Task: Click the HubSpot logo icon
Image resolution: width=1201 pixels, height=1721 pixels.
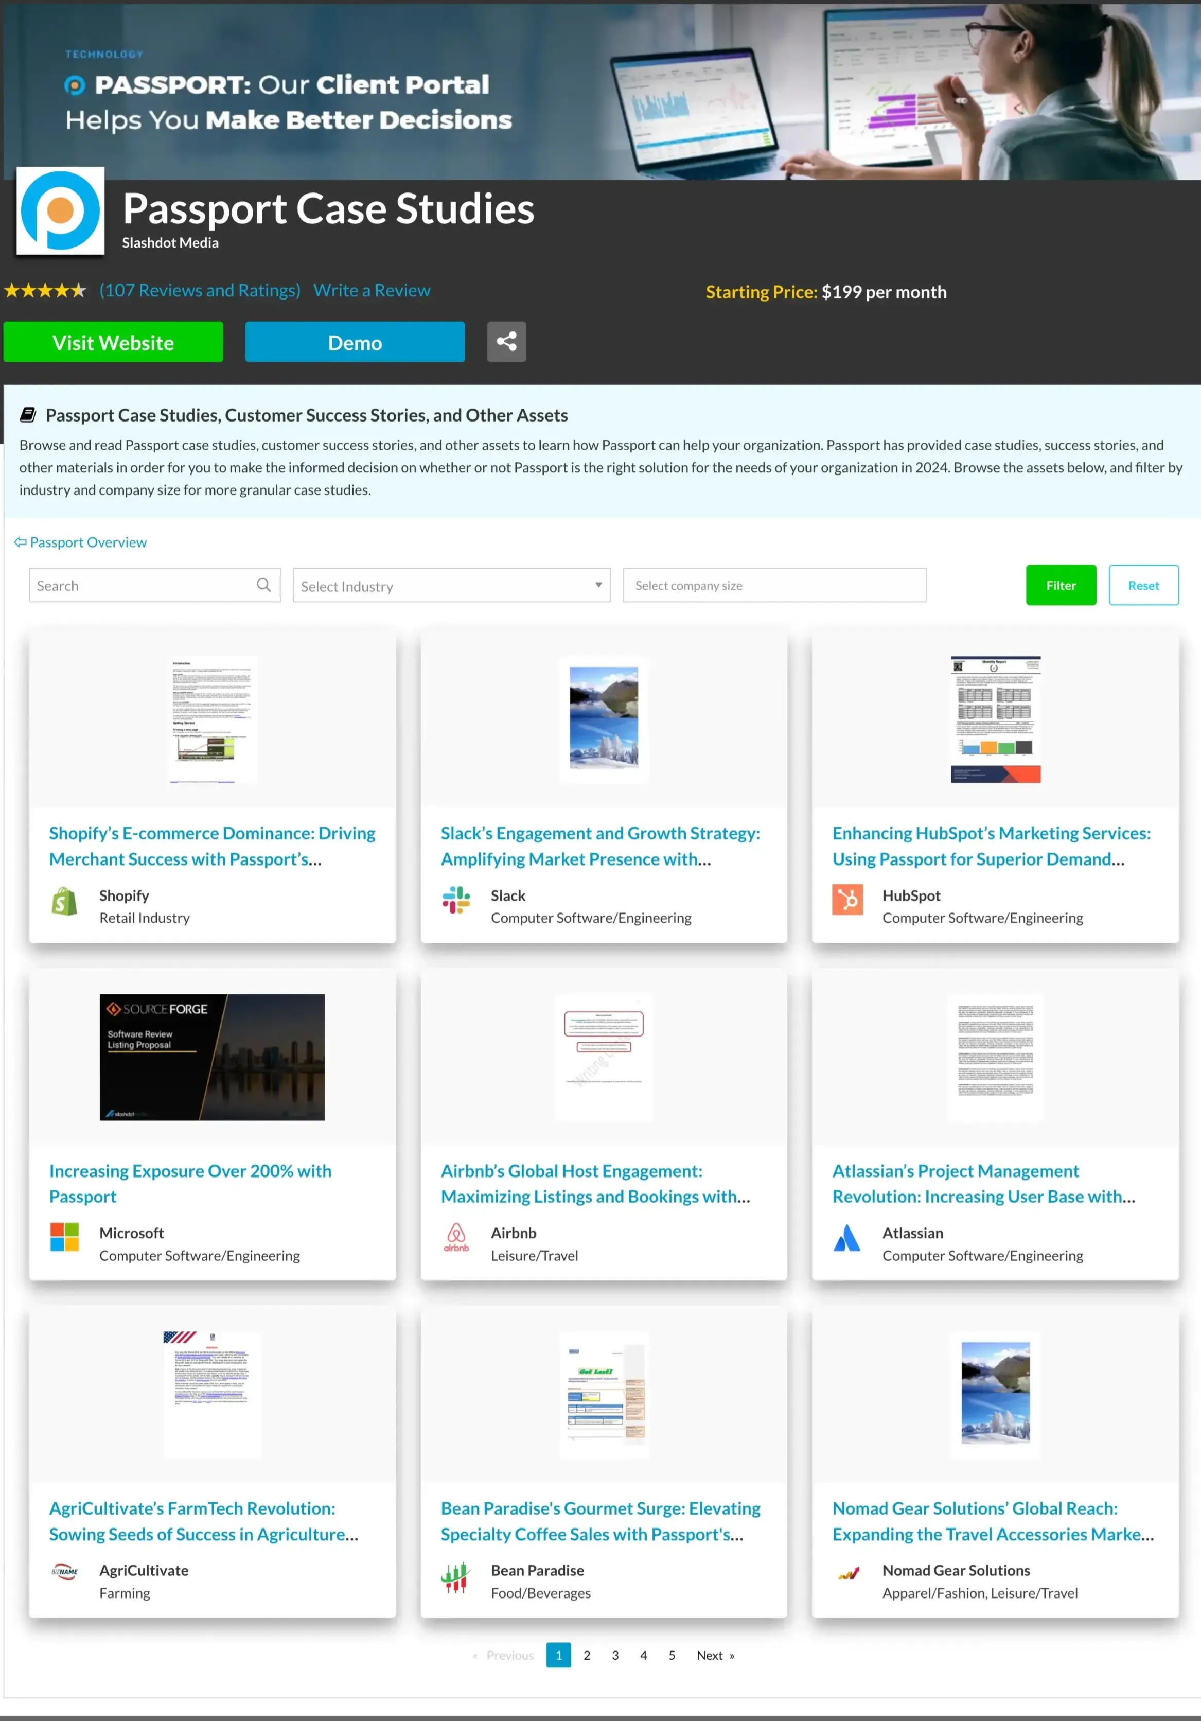Action: 847,900
